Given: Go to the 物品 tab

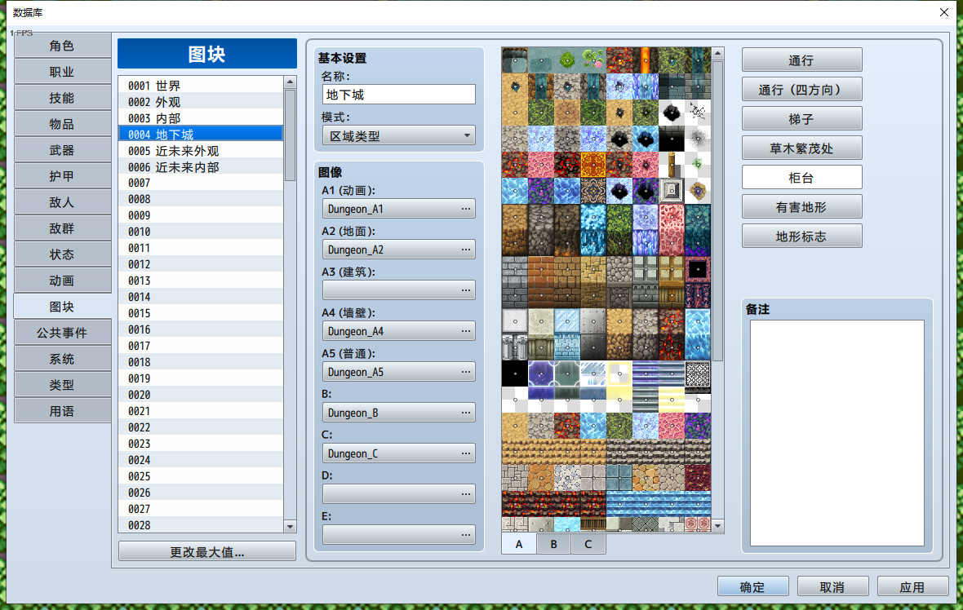Looking at the screenshot, I should (62, 124).
